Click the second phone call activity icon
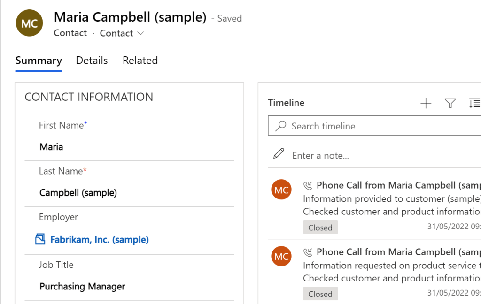Screen dimensions: 481x304 point(308,252)
